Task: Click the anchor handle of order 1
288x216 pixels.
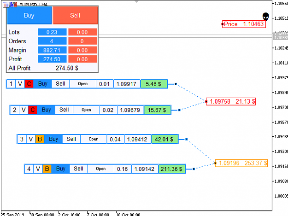Action: pyautogui.click(x=176, y=84)
